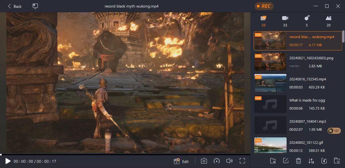Open the sort order icon
This screenshot has height=168, width=345.
click(311, 161)
